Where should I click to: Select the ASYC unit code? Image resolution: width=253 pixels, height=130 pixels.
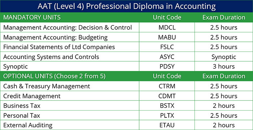(167, 57)
